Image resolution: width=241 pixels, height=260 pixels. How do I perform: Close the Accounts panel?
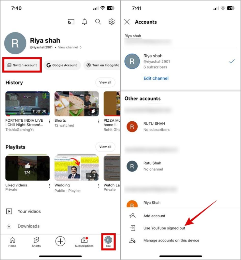[x=127, y=22]
